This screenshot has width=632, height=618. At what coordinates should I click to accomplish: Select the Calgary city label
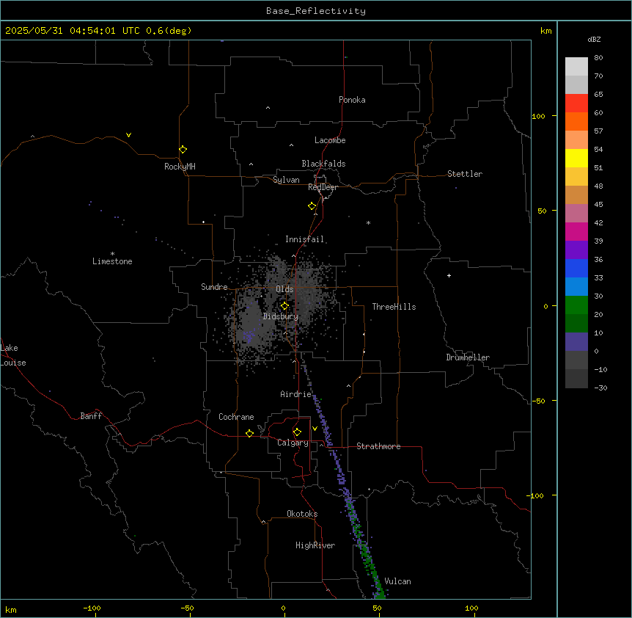point(293,443)
